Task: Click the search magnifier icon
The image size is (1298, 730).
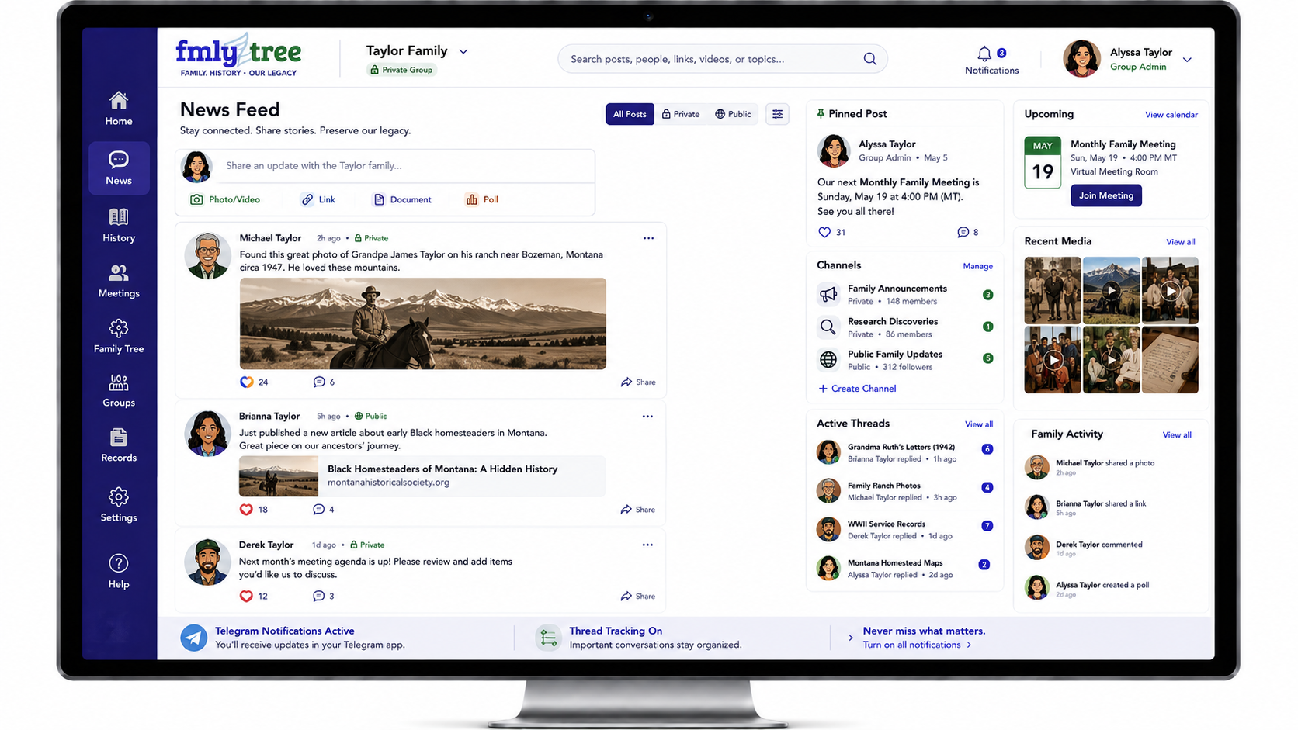Action: tap(870, 59)
